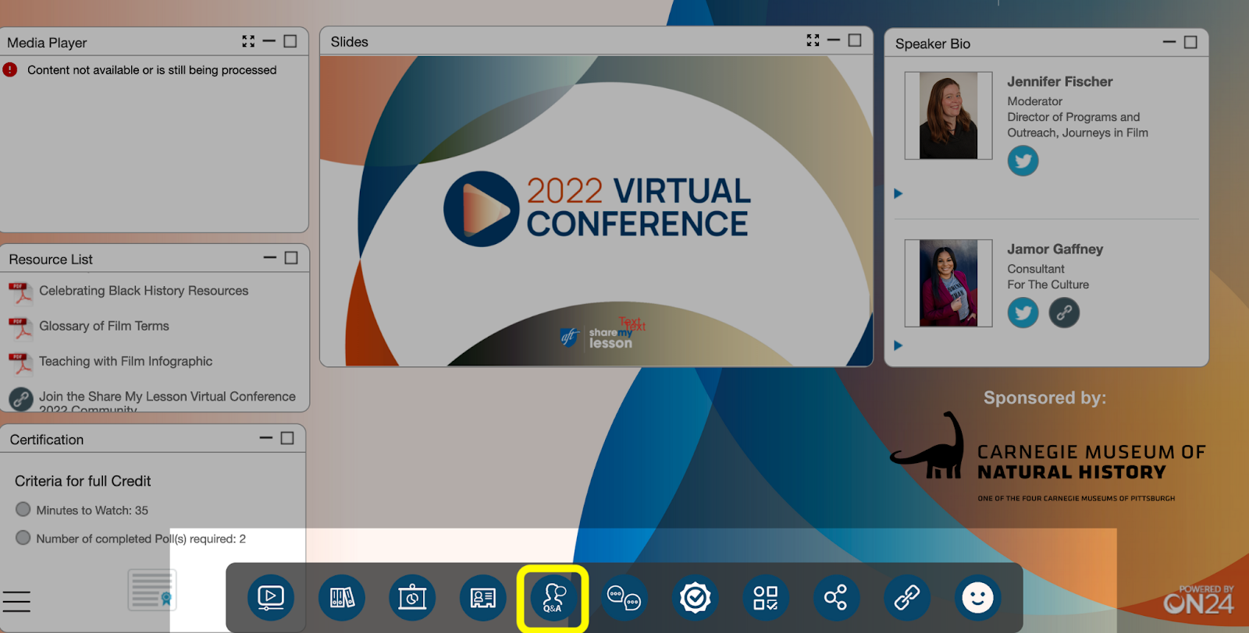Expand Jennifer Fischer's bio details
This screenshot has width=1249, height=633.
898,193
